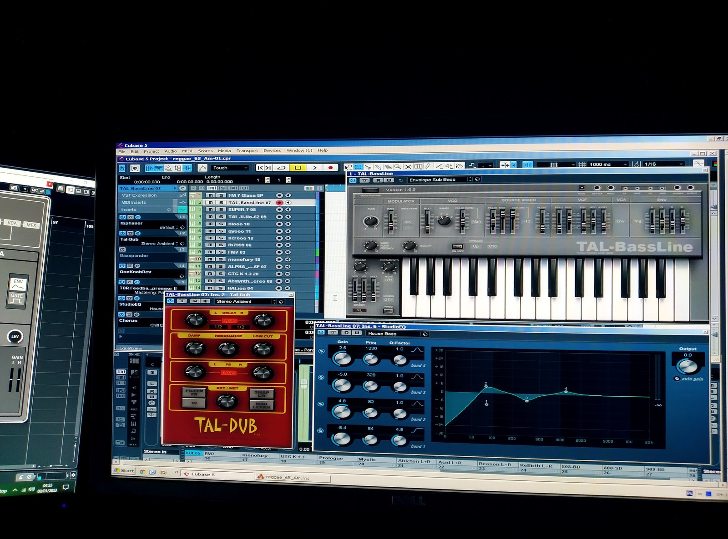Switch to reggae_65_Am.rns taskbar item
The image size is (728, 539).
point(293,477)
